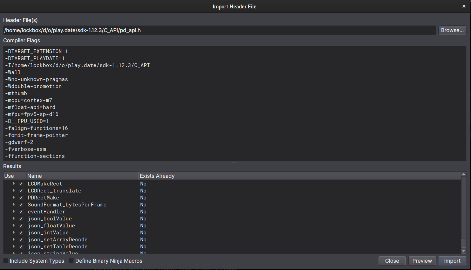Image resolution: width=471 pixels, height=270 pixels.
Task: Select the PDRectMake name entry
Action: (43, 198)
